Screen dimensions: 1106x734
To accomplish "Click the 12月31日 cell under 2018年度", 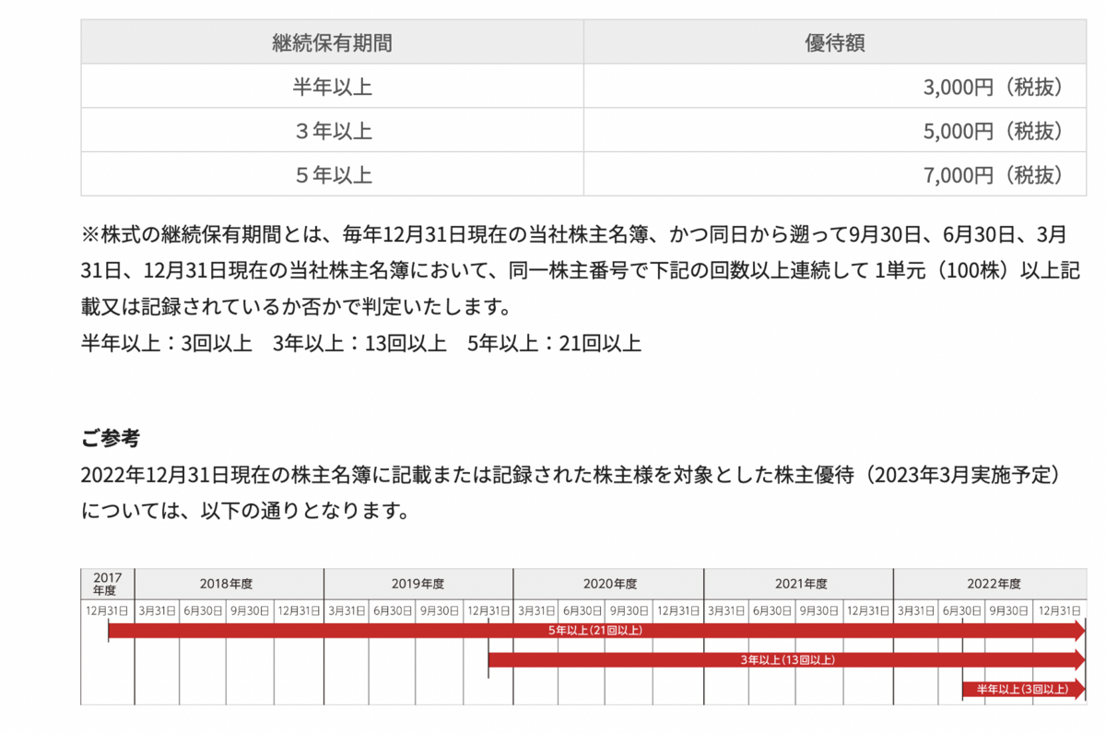I will pos(299,610).
